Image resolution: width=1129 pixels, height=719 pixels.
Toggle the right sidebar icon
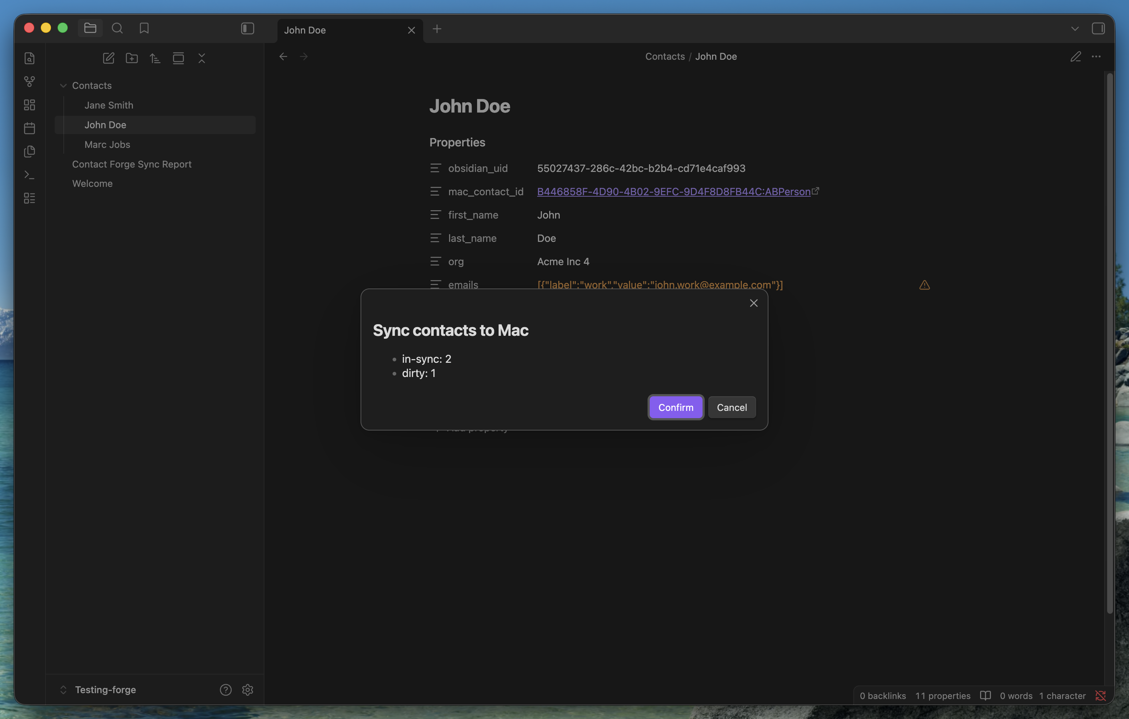point(1098,29)
